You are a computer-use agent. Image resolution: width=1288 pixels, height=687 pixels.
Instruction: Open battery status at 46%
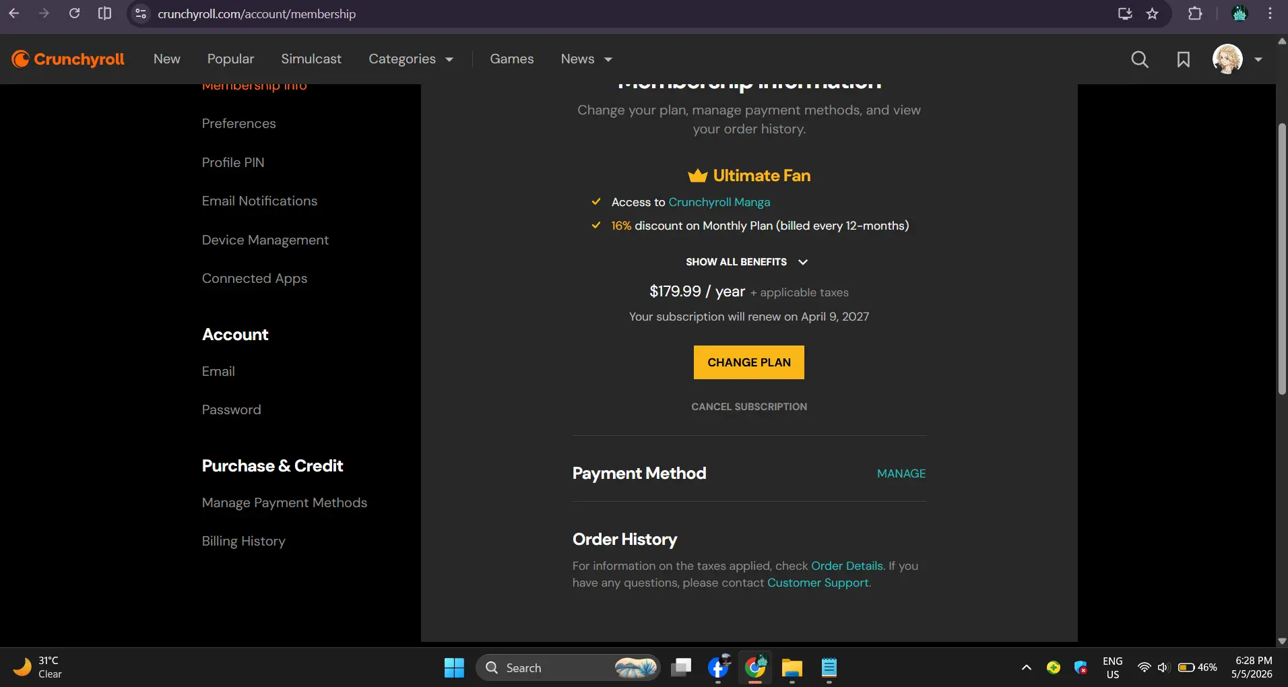tap(1197, 667)
